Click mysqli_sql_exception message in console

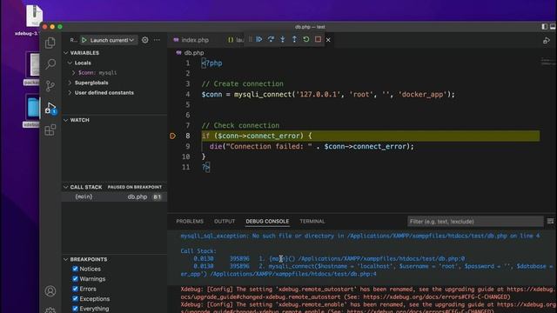pos(359,236)
